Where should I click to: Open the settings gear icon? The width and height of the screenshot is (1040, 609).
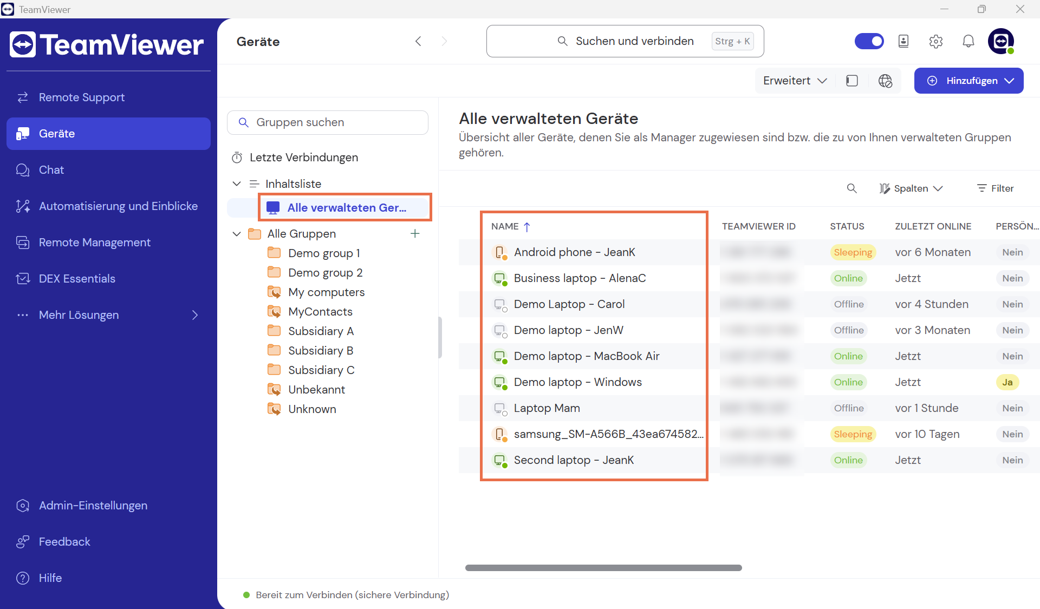tap(935, 41)
